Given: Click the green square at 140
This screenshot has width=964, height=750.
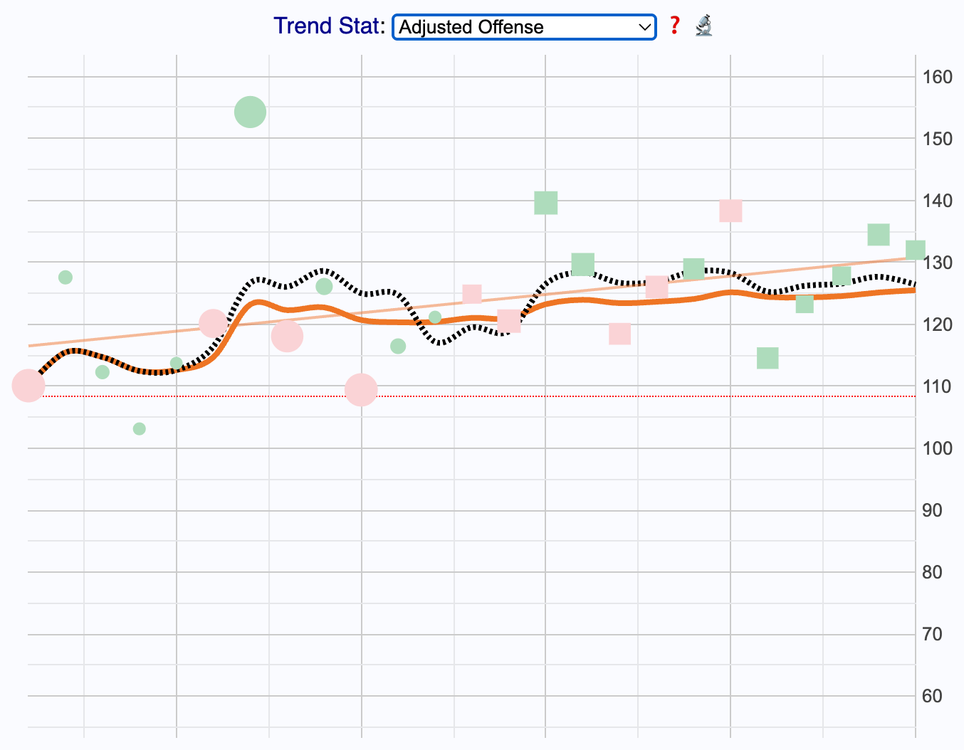Looking at the screenshot, I should 545,203.
